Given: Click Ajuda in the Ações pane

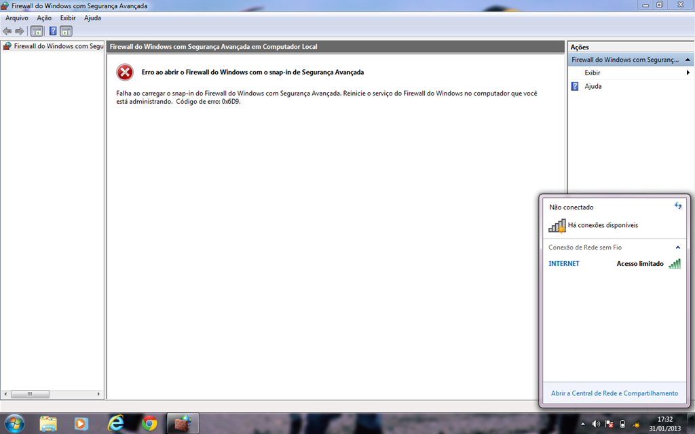Looking at the screenshot, I should (593, 86).
